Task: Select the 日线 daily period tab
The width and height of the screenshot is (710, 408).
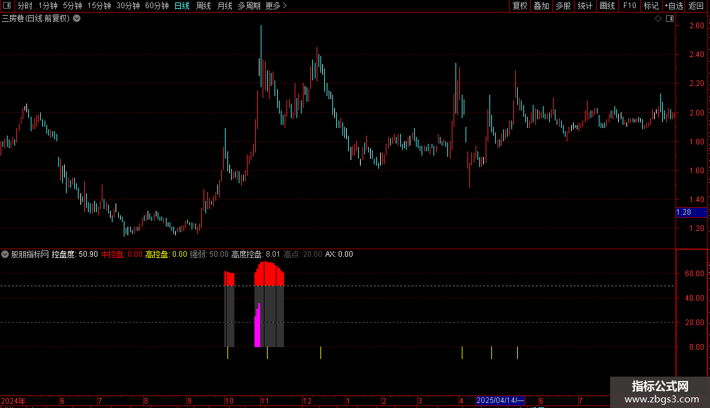Action: click(182, 6)
